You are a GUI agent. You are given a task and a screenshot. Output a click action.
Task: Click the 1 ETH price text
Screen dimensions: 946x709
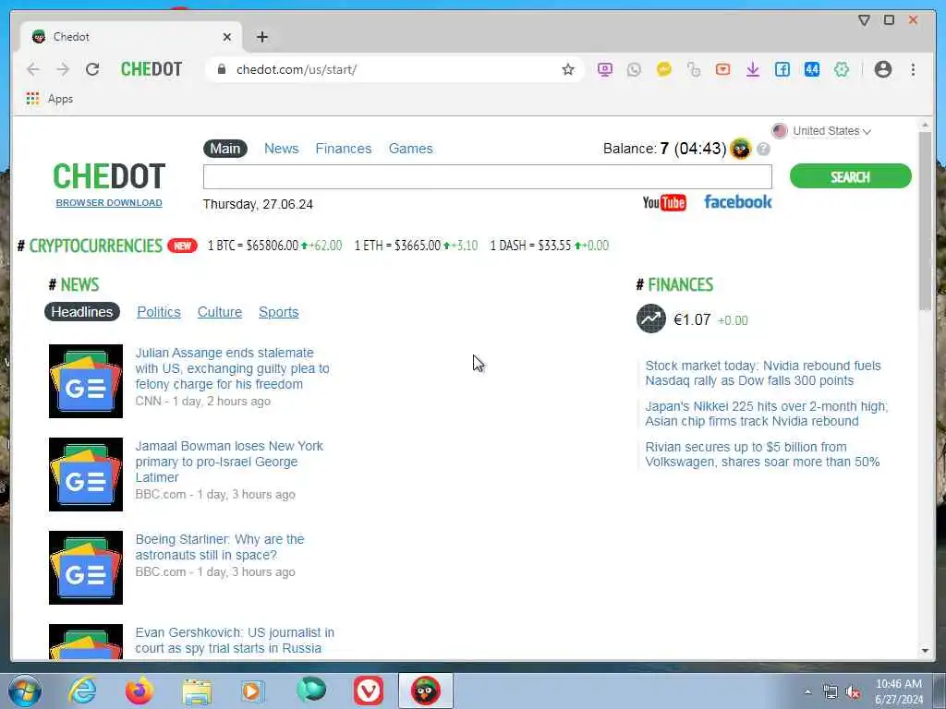[416, 246]
